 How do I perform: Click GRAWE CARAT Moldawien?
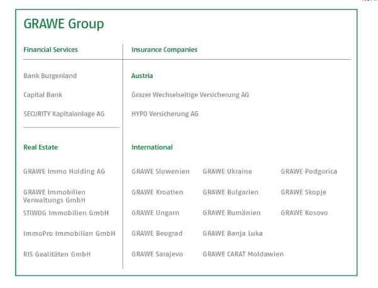pyautogui.click(x=243, y=254)
